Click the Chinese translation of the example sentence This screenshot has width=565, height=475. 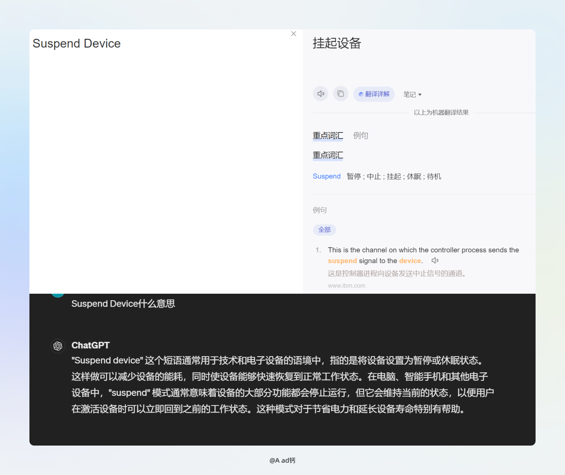pos(397,274)
